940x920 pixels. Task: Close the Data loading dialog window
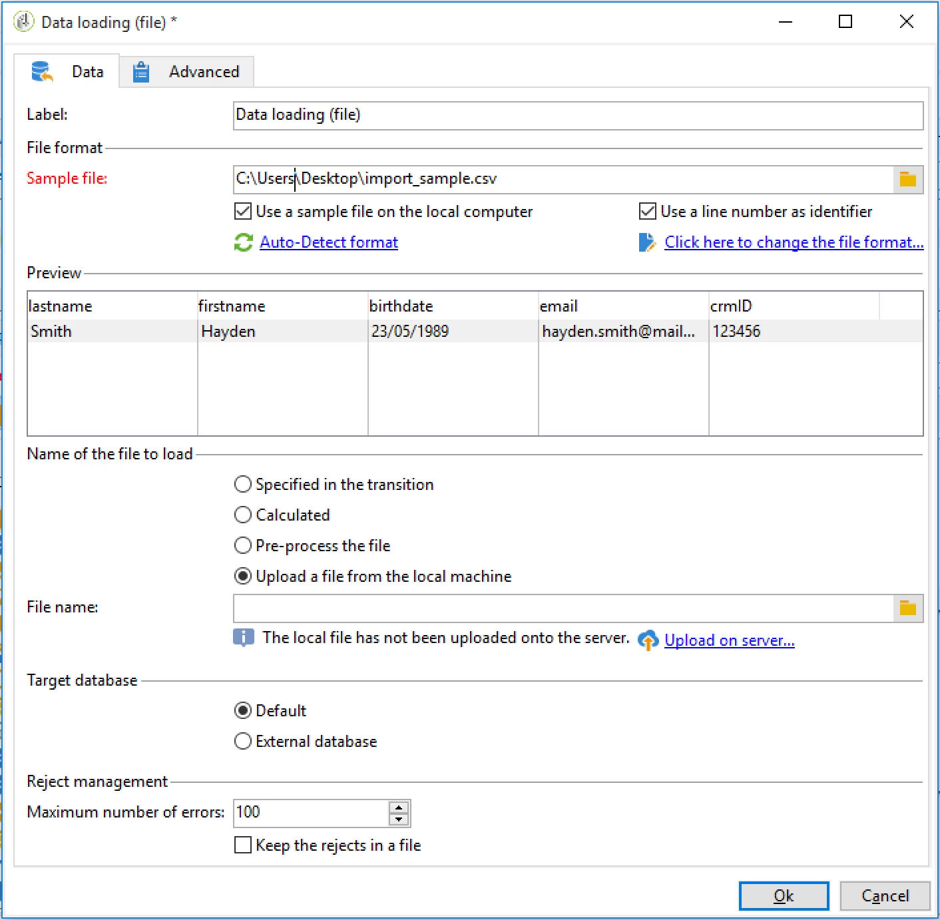point(906,22)
